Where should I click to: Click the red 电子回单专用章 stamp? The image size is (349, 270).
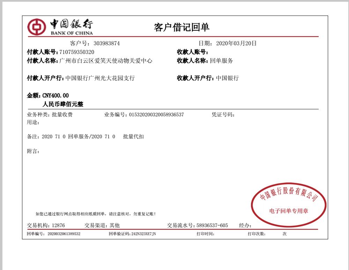pyautogui.click(x=289, y=205)
